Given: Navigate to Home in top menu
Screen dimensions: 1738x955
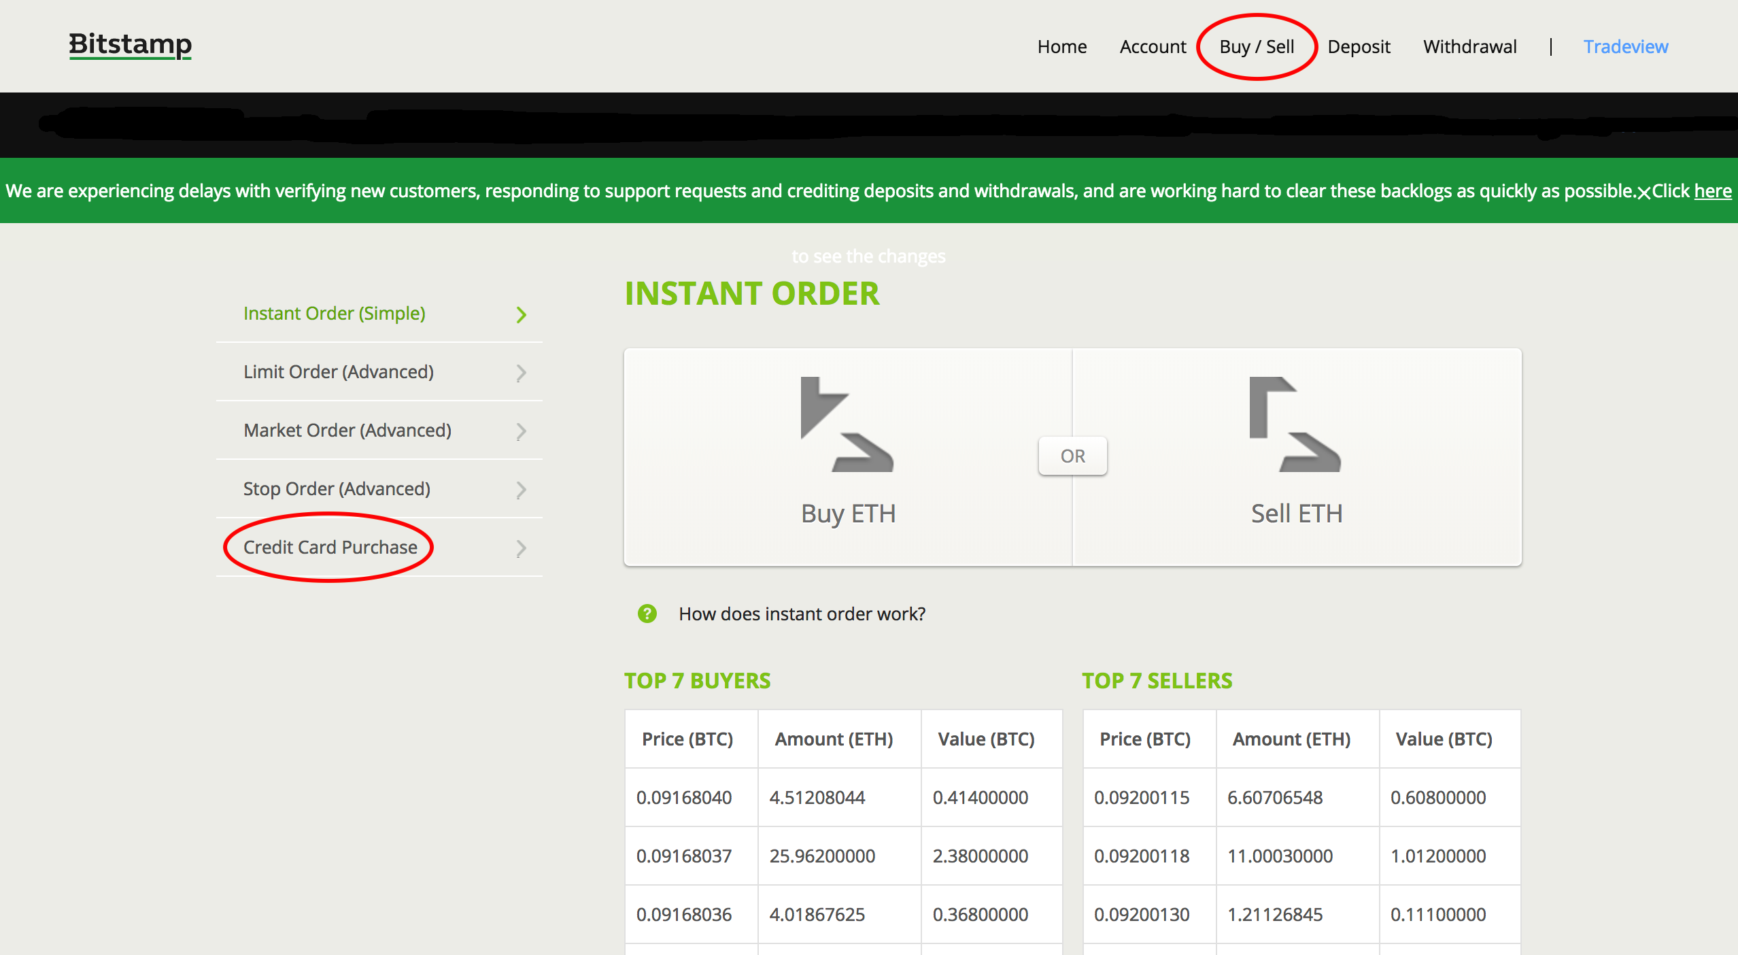Looking at the screenshot, I should tap(1061, 47).
